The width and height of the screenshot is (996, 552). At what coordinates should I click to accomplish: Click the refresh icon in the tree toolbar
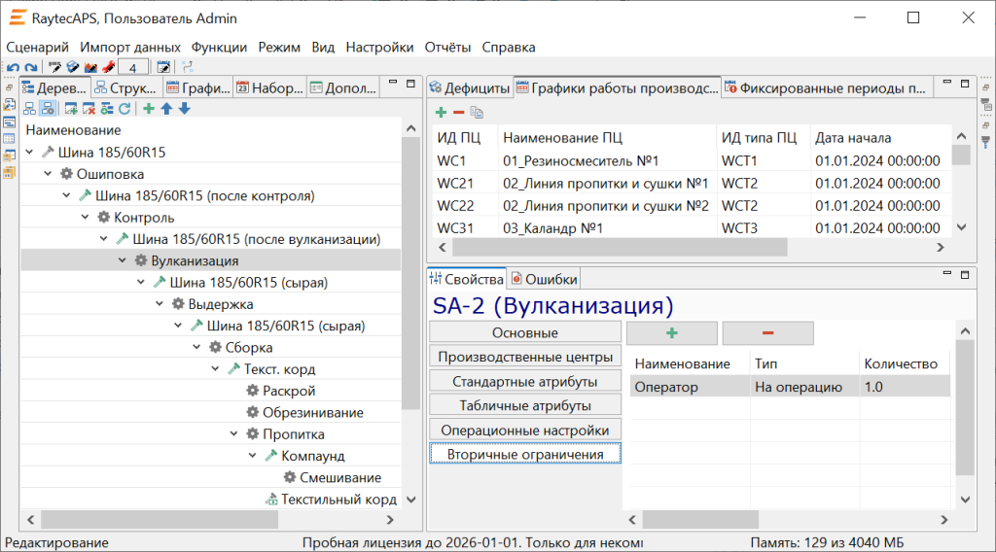click(x=124, y=109)
